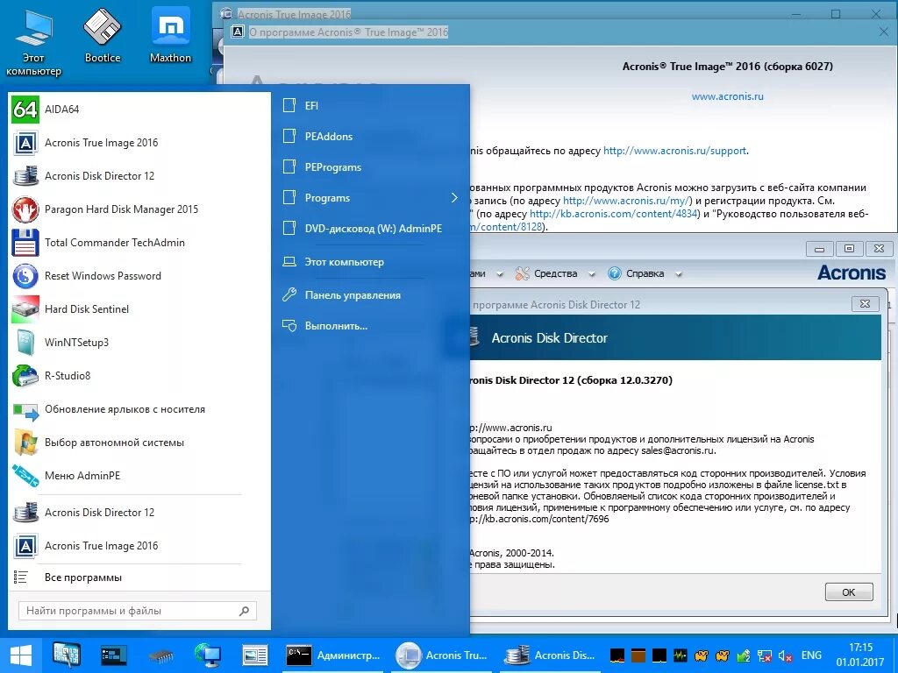Select 'Выполнить...' from the Start menu
Screen dimensions: 898x673
click(338, 325)
